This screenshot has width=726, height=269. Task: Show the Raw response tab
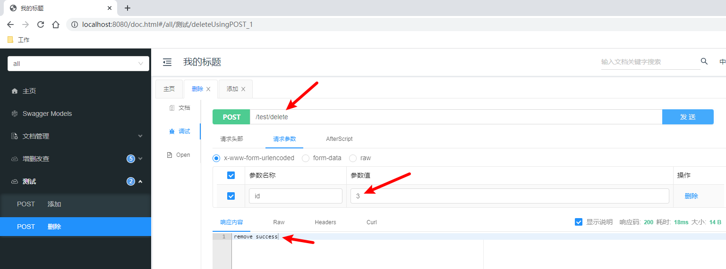pos(279,222)
